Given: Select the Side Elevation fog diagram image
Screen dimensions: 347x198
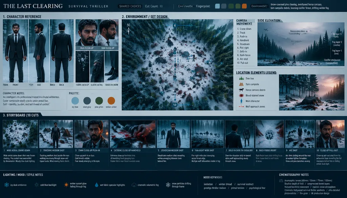Looking at the screenshot, I should (301, 44).
